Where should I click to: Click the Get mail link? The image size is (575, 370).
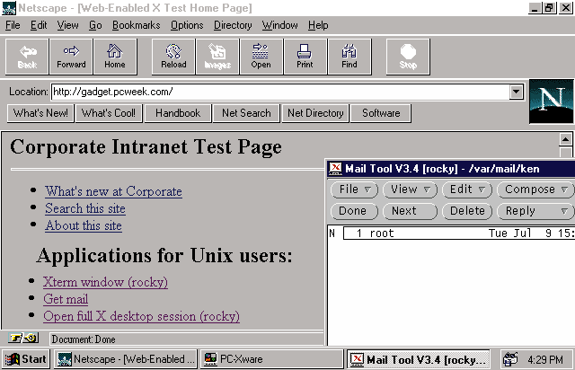[66, 299]
